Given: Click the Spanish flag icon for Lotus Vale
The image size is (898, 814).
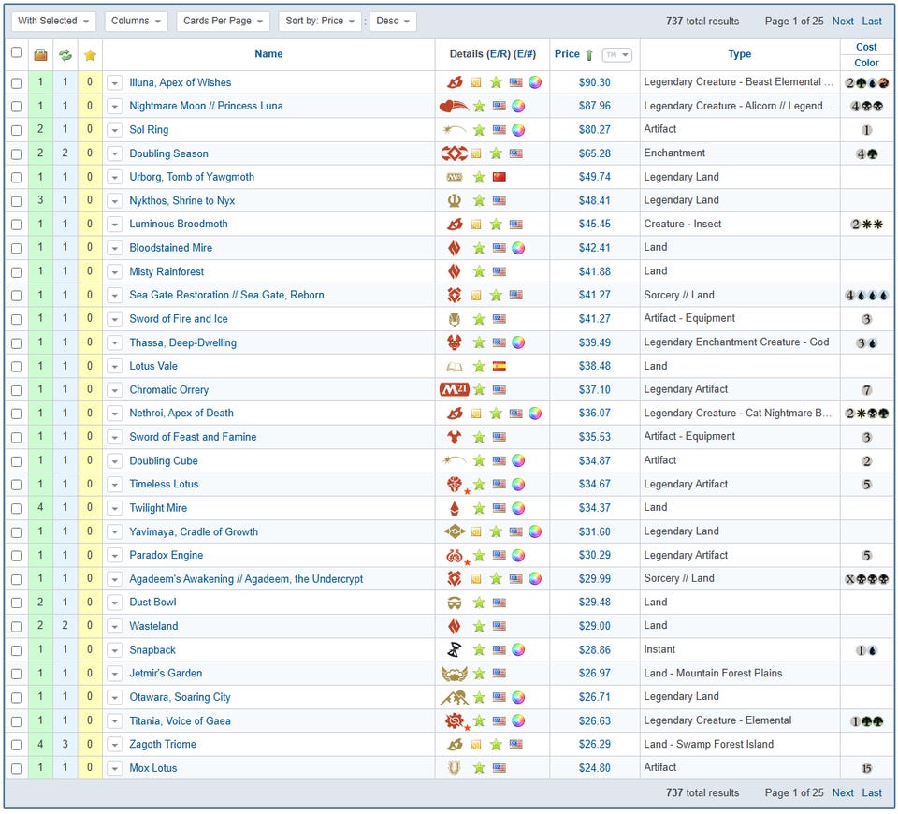Looking at the screenshot, I should pyautogui.click(x=500, y=366).
